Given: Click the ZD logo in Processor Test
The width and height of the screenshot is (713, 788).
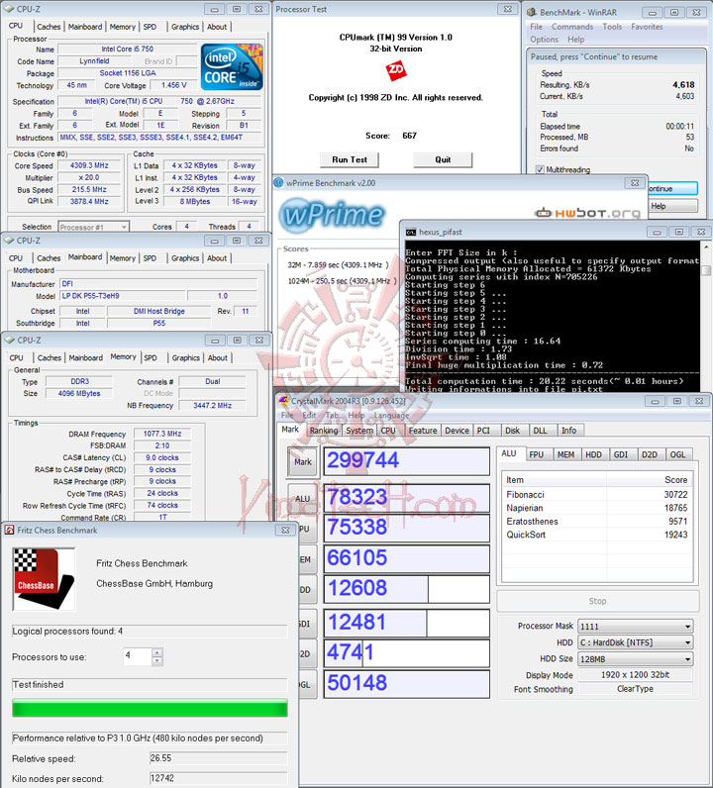Looking at the screenshot, I should pyautogui.click(x=396, y=70).
